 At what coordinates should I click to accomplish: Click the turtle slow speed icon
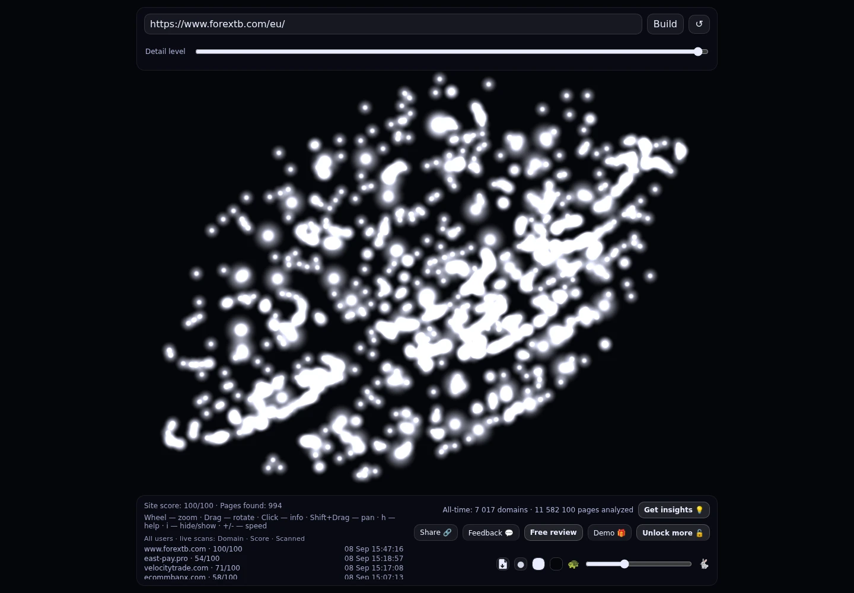click(573, 564)
